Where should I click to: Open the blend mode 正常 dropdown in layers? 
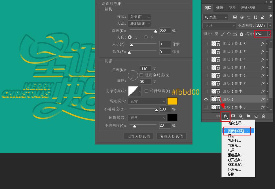coord(219,26)
